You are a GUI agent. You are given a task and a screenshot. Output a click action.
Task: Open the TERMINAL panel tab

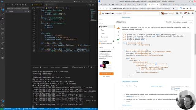coord(65,67)
